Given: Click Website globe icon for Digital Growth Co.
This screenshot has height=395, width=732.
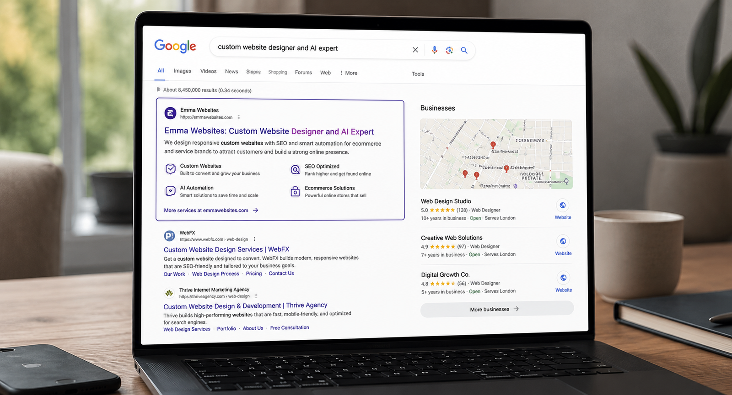Looking at the screenshot, I should click(x=564, y=278).
